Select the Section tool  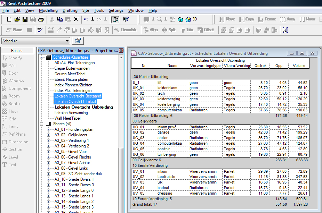[x=12, y=150]
